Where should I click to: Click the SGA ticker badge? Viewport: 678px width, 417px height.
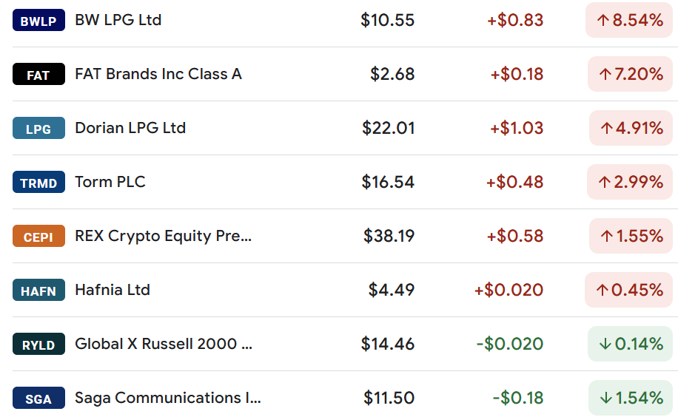click(38, 399)
